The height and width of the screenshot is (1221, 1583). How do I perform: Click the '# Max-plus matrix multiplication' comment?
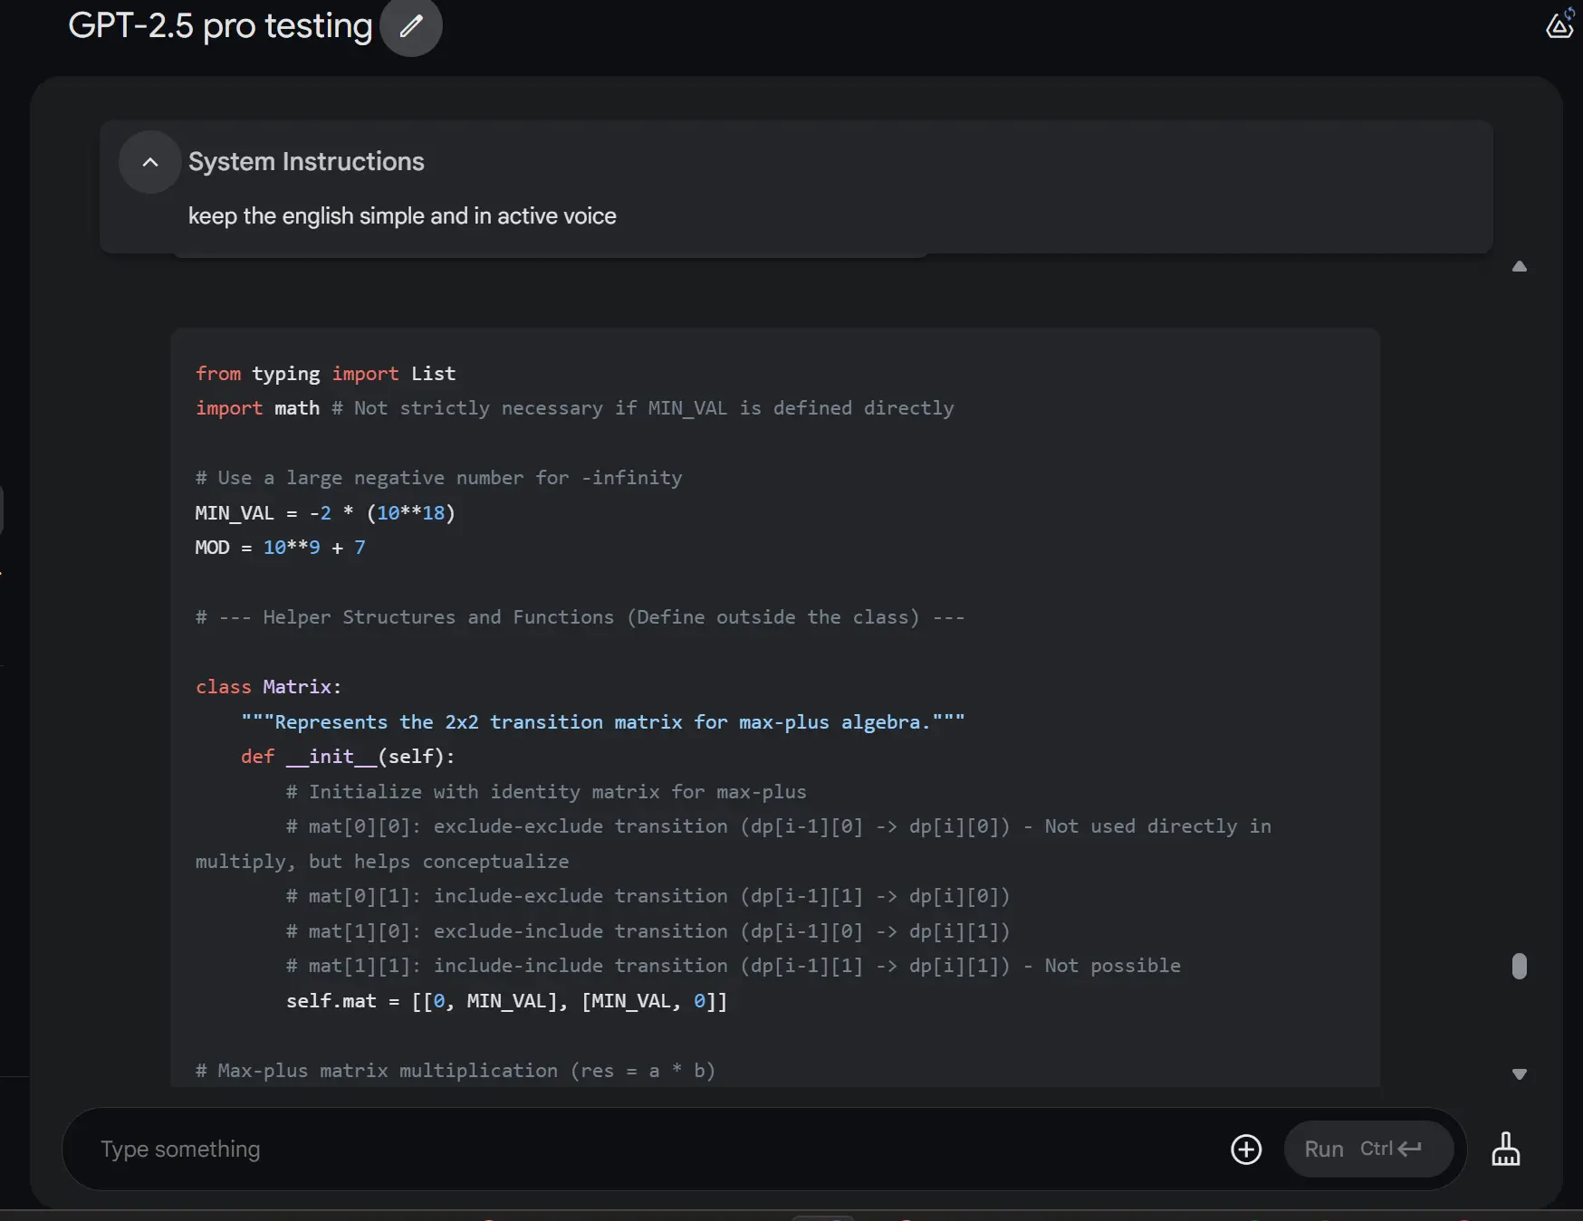[456, 1071]
